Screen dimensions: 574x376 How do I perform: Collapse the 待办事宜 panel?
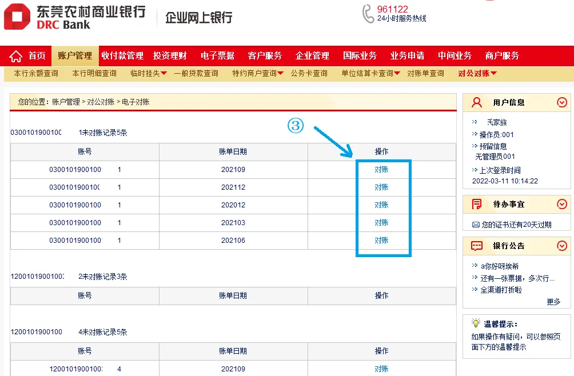click(562, 204)
